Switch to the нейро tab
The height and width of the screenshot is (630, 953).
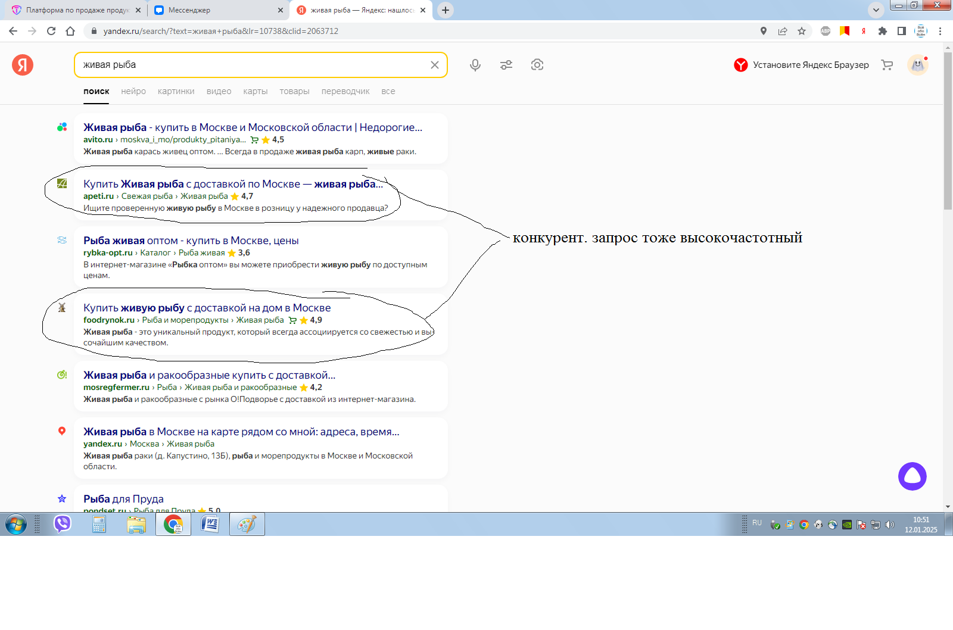point(133,91)
